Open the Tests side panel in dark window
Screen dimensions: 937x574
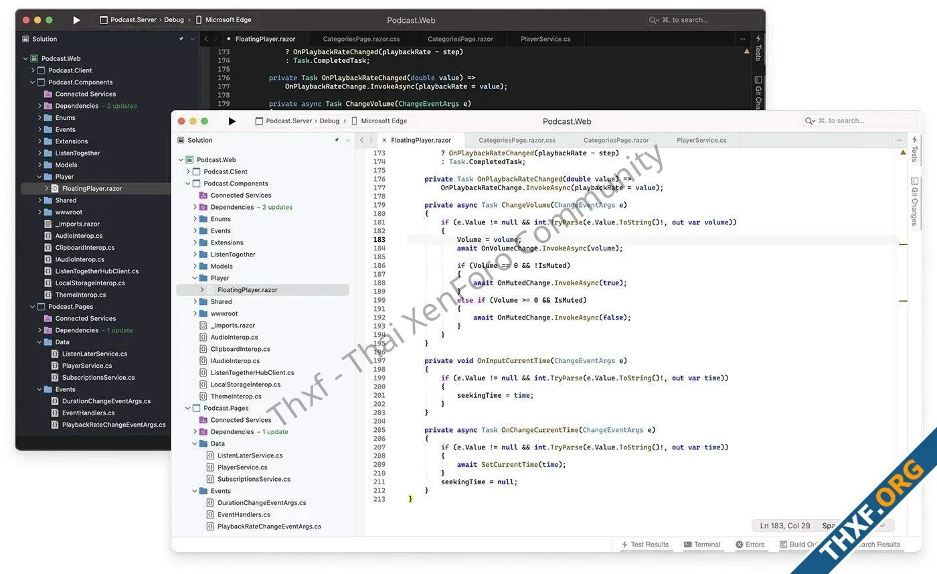tap(758, 48)
